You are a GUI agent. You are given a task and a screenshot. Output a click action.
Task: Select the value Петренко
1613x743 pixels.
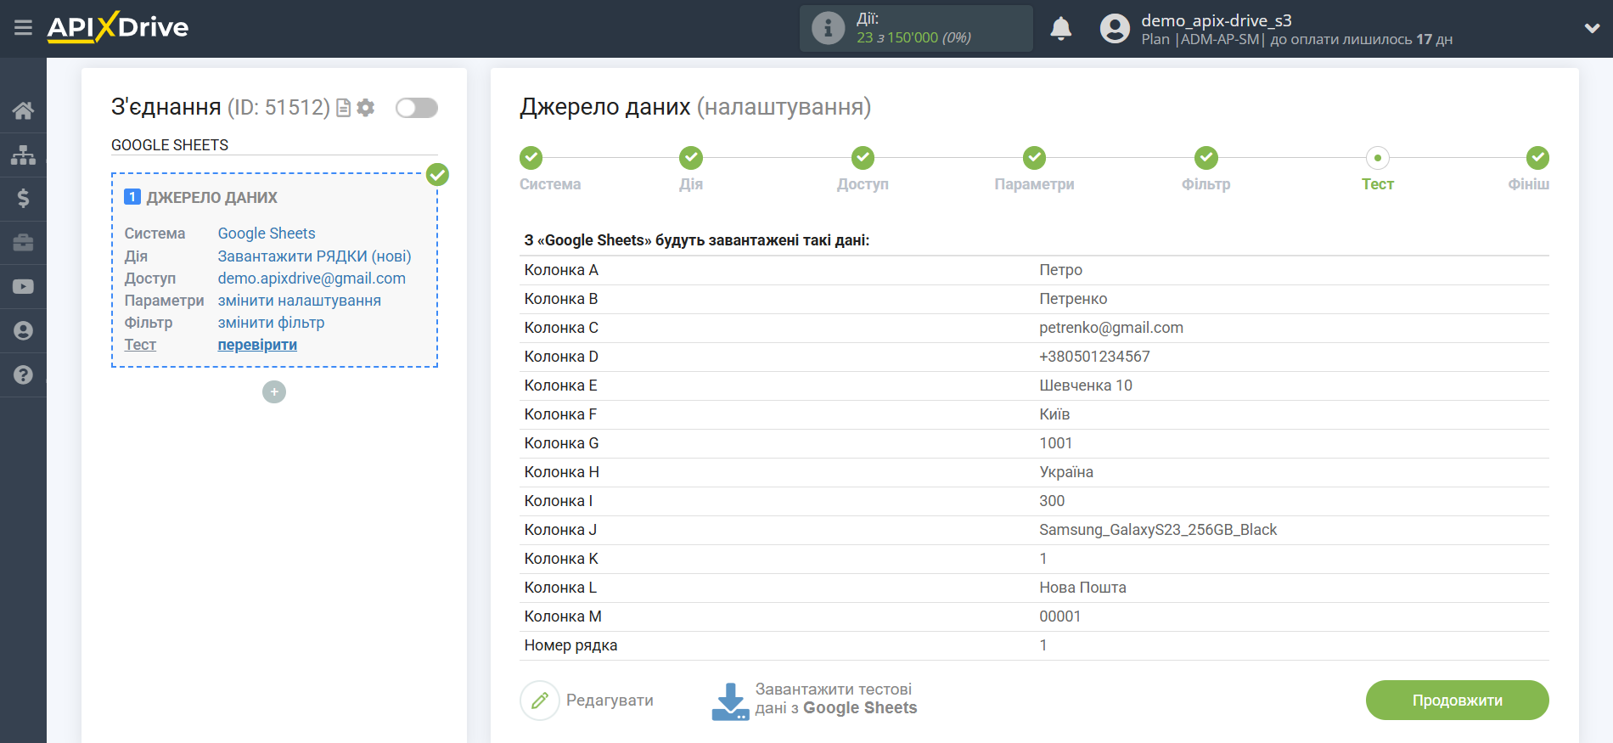1073,299
